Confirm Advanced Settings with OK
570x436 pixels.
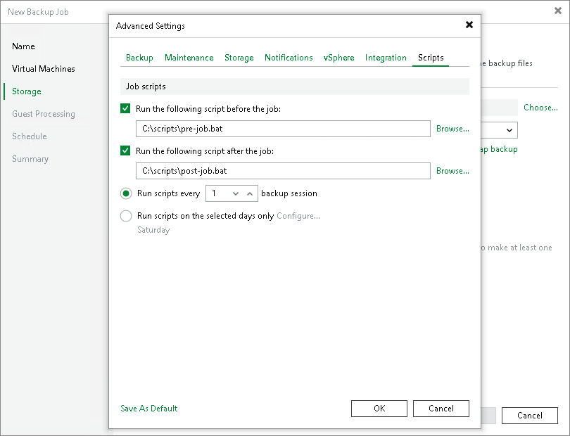pyautogui.click(x=379, y=409)
